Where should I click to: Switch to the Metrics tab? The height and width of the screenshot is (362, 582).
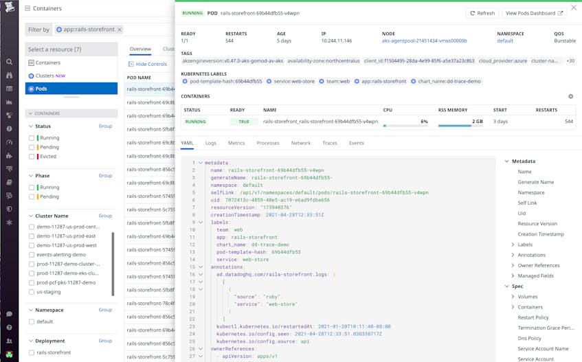(236, 143)
